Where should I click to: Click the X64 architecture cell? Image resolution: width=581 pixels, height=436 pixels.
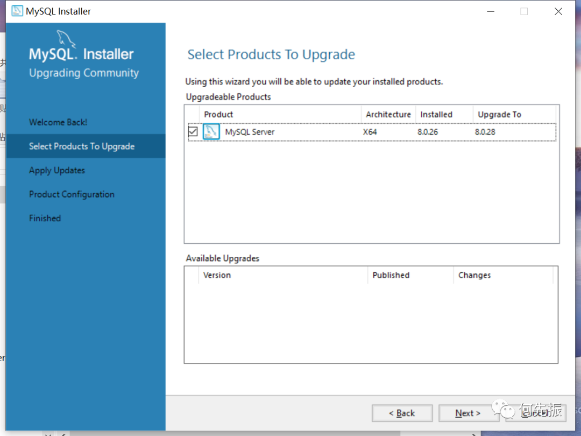click(370, 132)
